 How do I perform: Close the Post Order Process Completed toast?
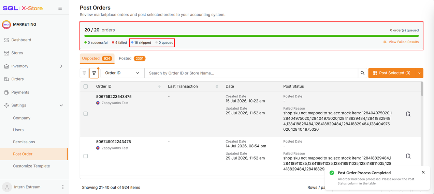point(423,172)
